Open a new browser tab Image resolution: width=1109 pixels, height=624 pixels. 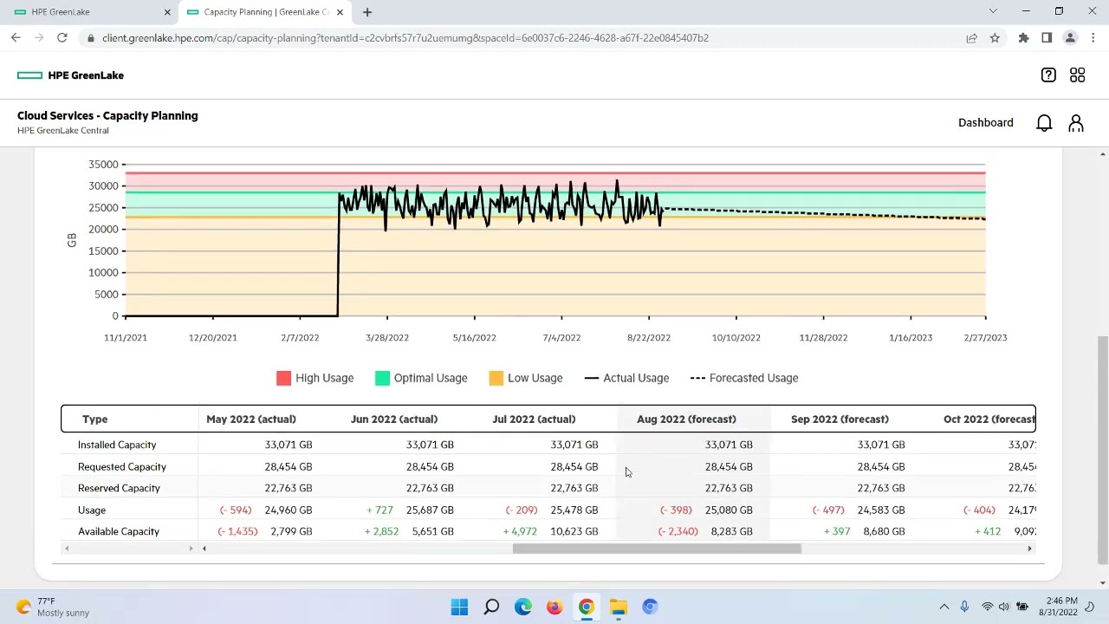[x=367, y=12]
